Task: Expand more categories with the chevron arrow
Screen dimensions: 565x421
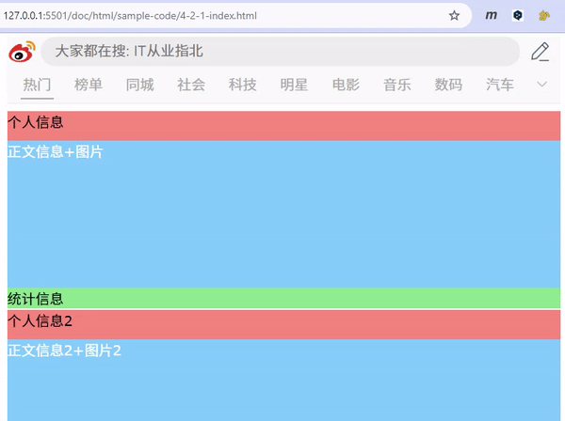Action: [541, 85]
